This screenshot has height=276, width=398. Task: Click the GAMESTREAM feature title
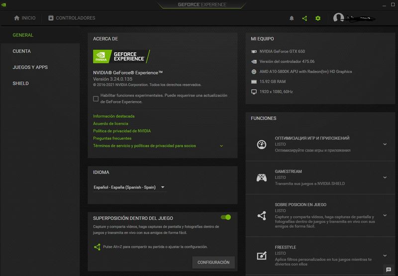click(x=289, y=171)
